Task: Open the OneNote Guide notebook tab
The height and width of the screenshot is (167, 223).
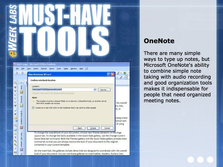Action: tap(21, 119)
